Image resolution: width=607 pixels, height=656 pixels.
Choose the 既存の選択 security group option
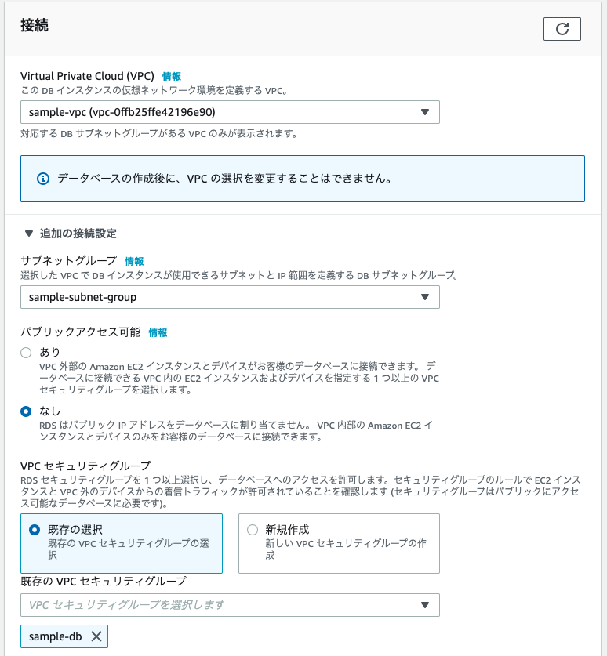coord(35,530)
